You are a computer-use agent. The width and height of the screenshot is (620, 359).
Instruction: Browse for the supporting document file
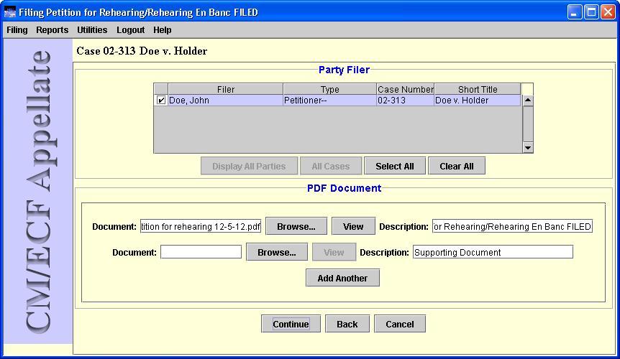click(277, 252)
